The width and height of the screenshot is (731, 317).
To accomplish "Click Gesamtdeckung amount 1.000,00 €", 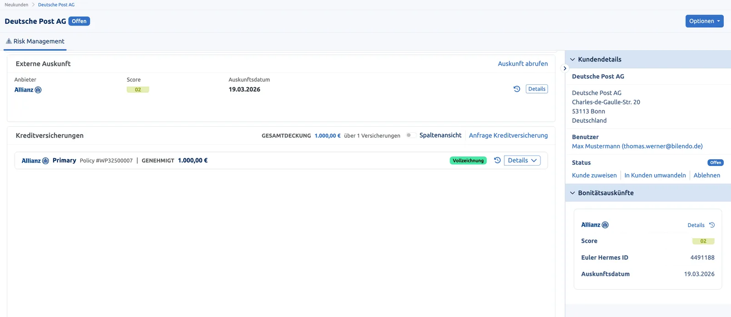I will pyautogui.click(x=328, y=135).
